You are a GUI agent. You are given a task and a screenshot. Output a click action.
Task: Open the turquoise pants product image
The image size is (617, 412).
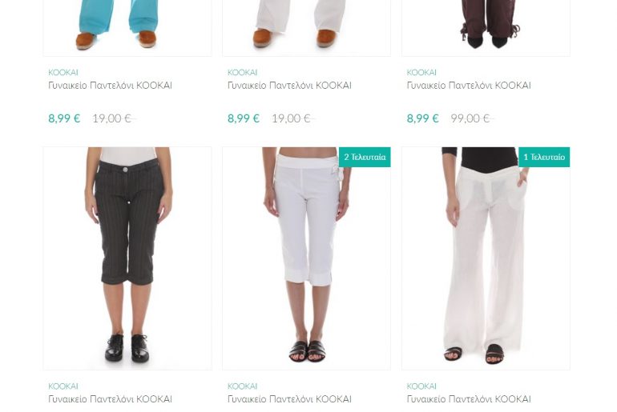point(127,28)
